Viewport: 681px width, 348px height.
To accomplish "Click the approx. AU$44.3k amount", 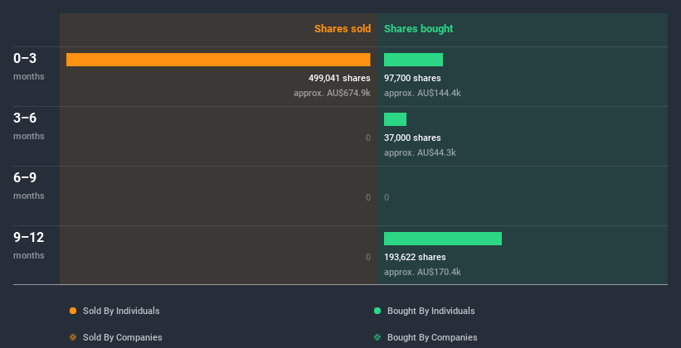I will [420, 152].
